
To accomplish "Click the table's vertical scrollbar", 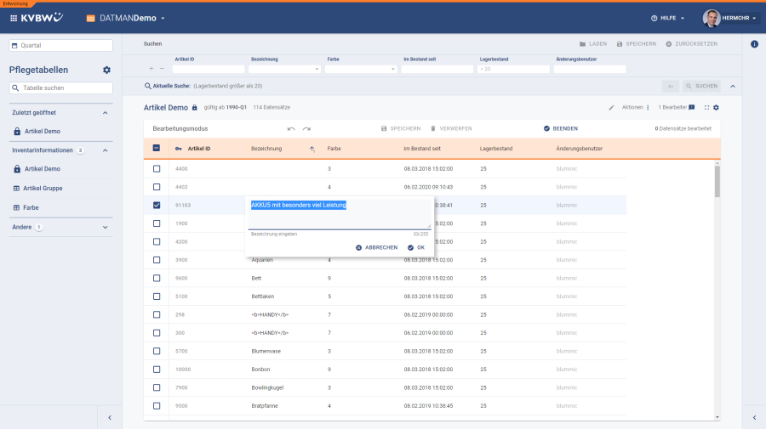I will coord(717,180).
